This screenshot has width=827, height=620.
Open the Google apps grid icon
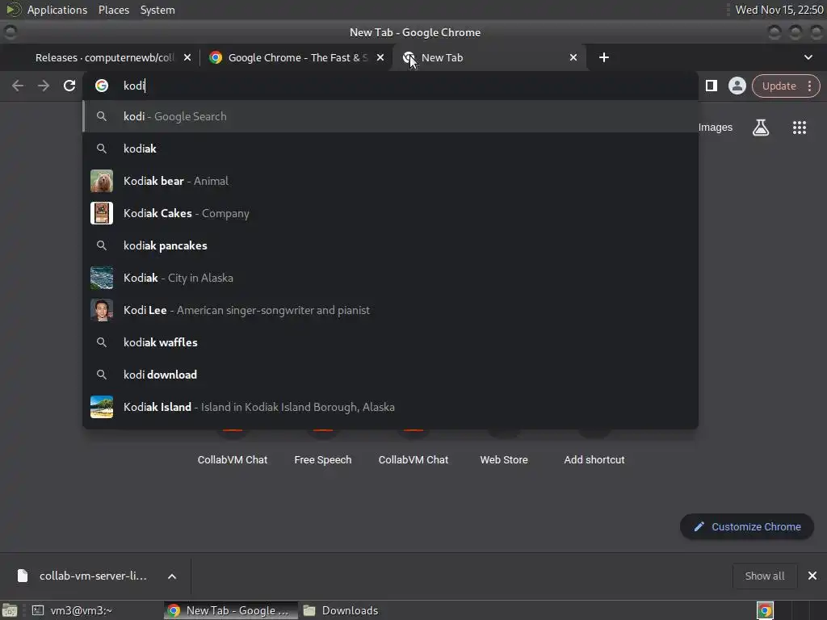(799, 127)
